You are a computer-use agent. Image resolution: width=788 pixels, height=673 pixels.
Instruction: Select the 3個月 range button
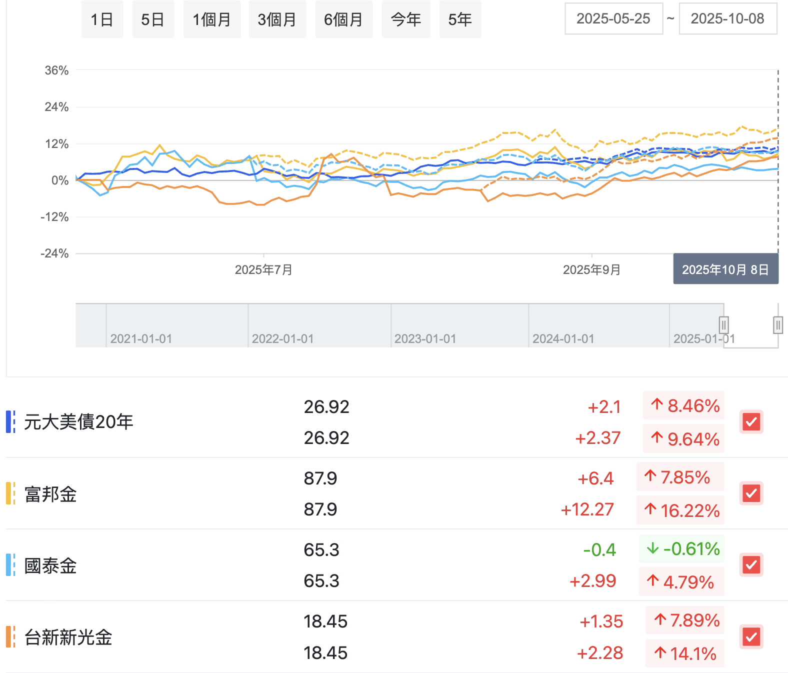[277, 19]
